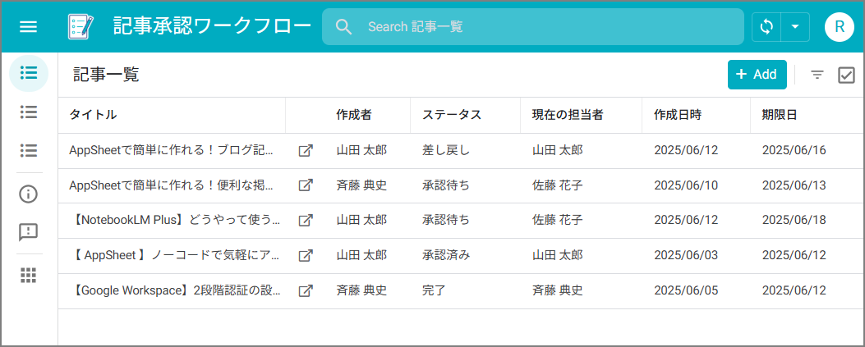Open the filter icon
The image size is (865, 347).
pyautogui.click(x=817, y=75)
